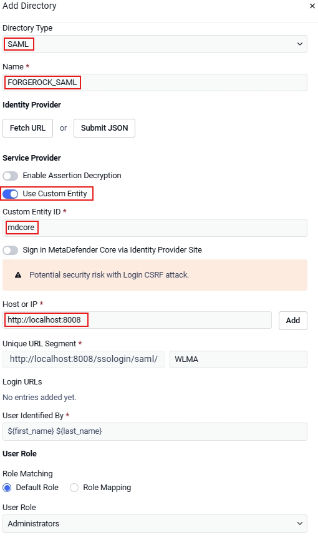This screenshot has width=318, height=537.
Task: Click the ssologin/saml URL prefix field
Action: pos(84,359)
